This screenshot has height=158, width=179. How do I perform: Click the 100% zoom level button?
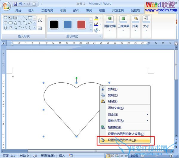(x=134, y=156)
